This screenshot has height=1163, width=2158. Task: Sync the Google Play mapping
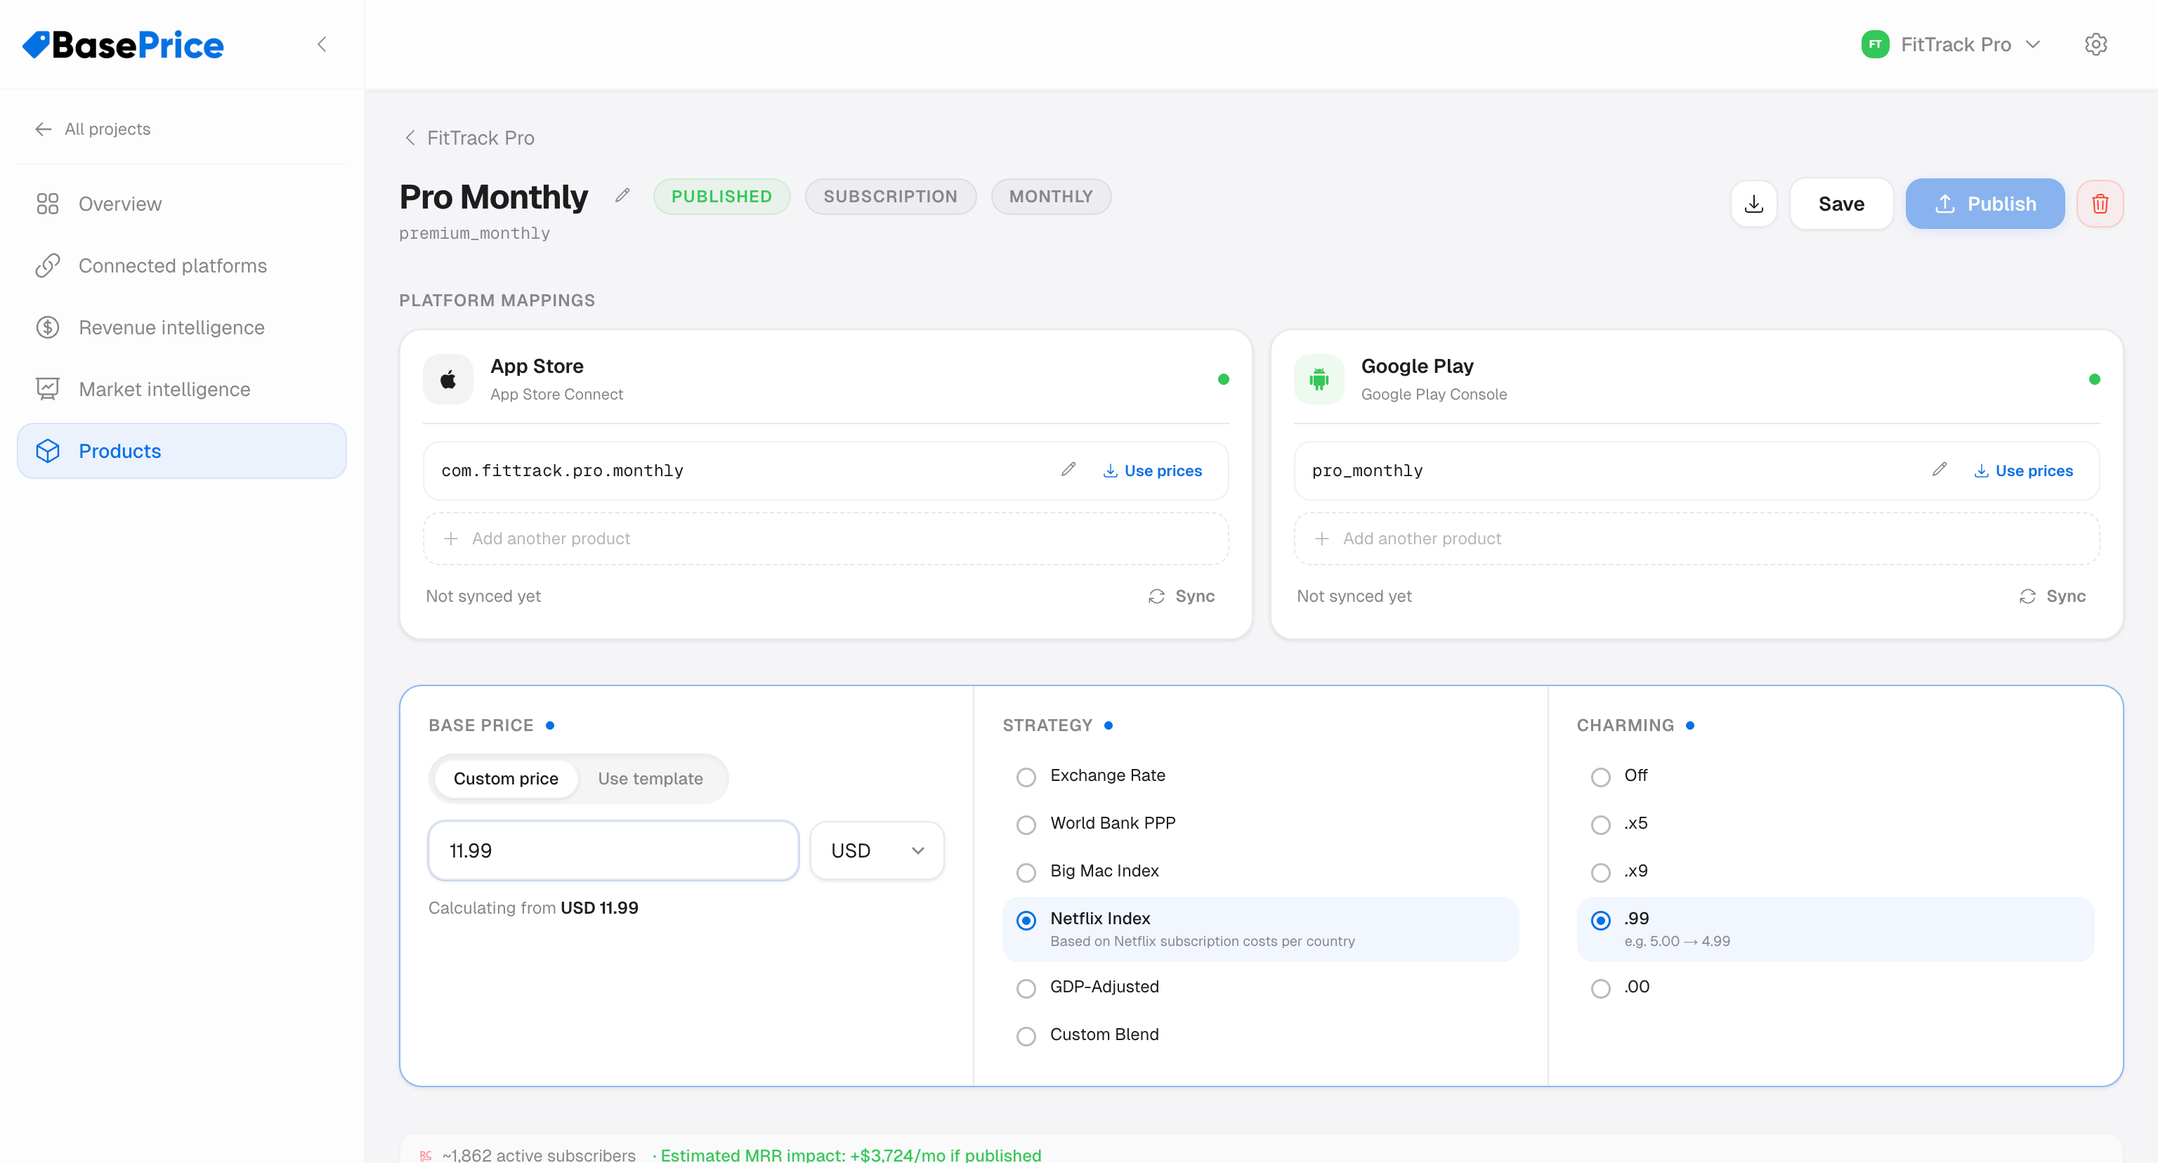(x=2053, y=596)
